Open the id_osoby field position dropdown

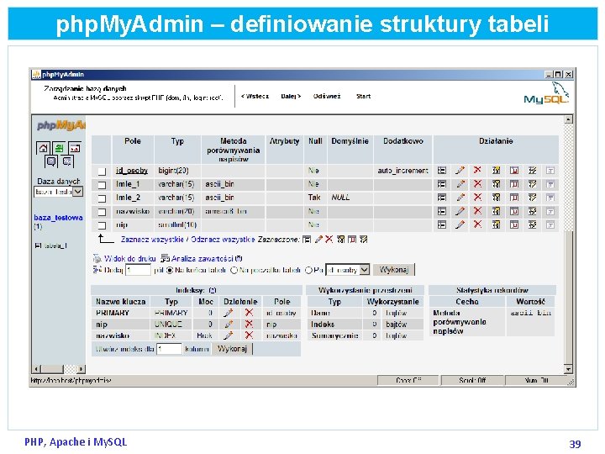(348, 270)
